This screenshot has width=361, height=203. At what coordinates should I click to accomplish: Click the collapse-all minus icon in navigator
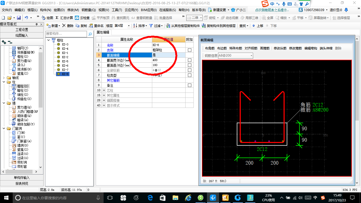pyautogui.click(x=10, y=42)
